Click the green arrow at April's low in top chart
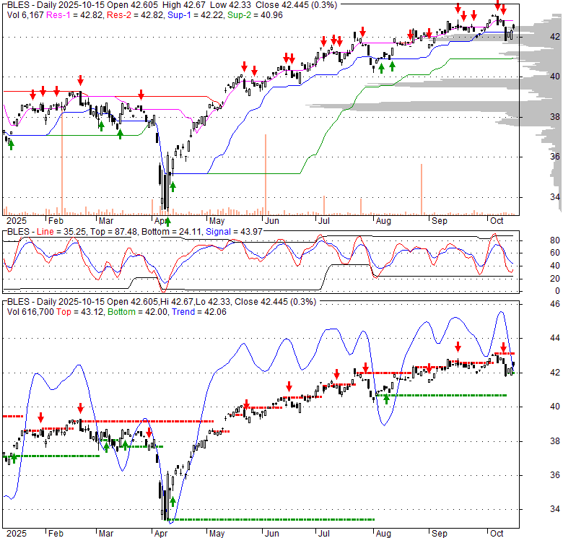This screenshot has height=538, width=563. (167, 221)
